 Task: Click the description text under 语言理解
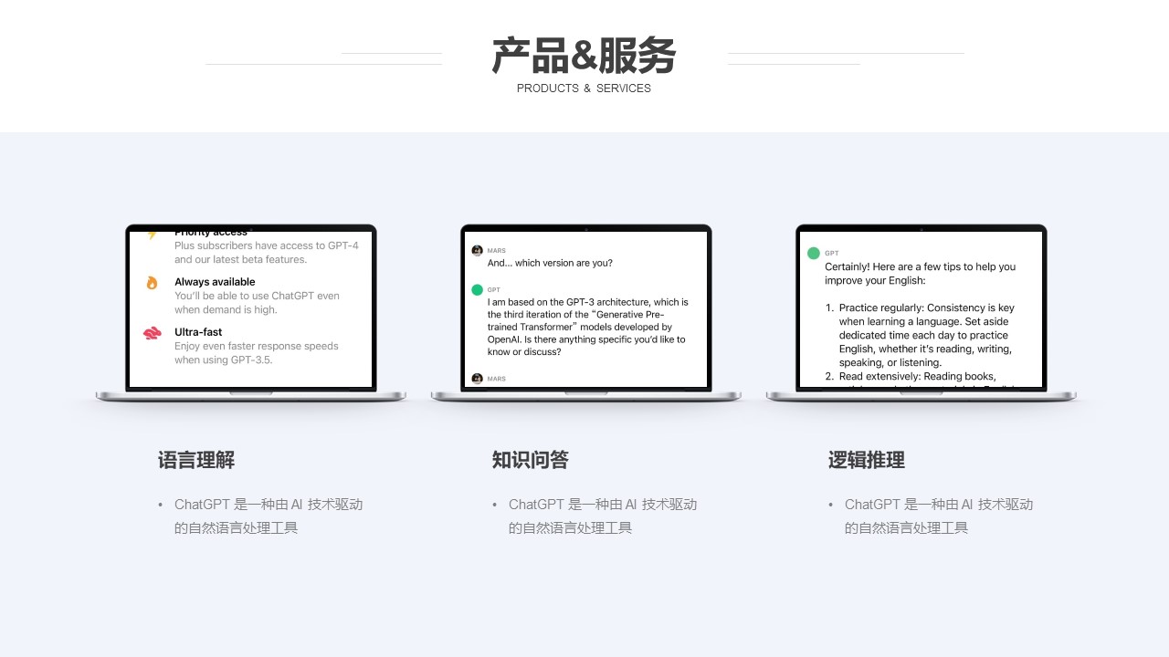click(268, 516)
